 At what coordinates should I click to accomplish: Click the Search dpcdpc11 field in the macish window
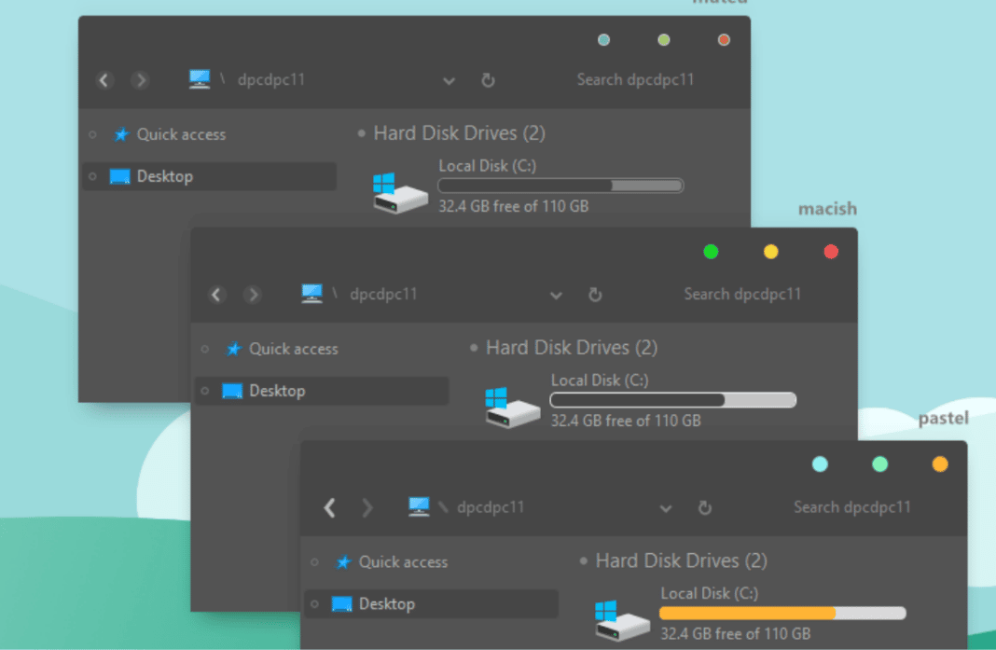coord(742,294)
